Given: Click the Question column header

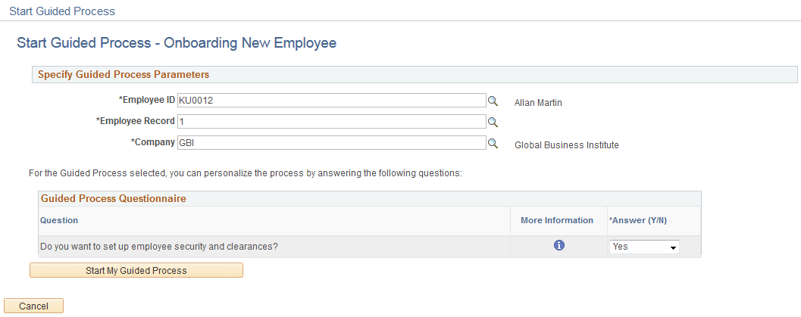Looking at the screenshot, I should 59,220.
